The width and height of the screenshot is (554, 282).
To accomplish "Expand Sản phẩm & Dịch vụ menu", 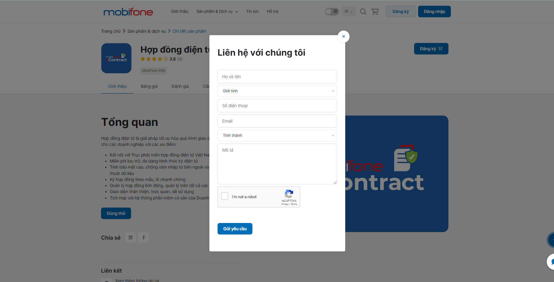I will click(x=217, y=11).
